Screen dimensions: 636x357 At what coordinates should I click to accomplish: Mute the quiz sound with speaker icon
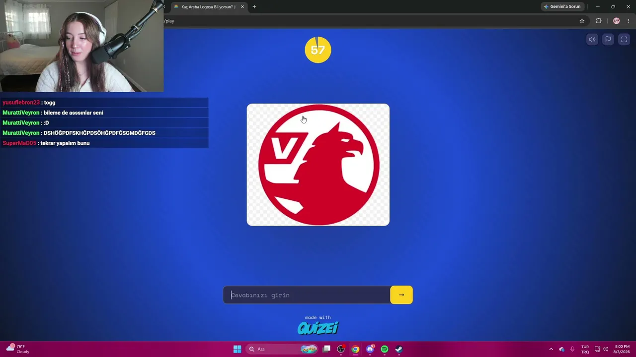tap(592, 40)
